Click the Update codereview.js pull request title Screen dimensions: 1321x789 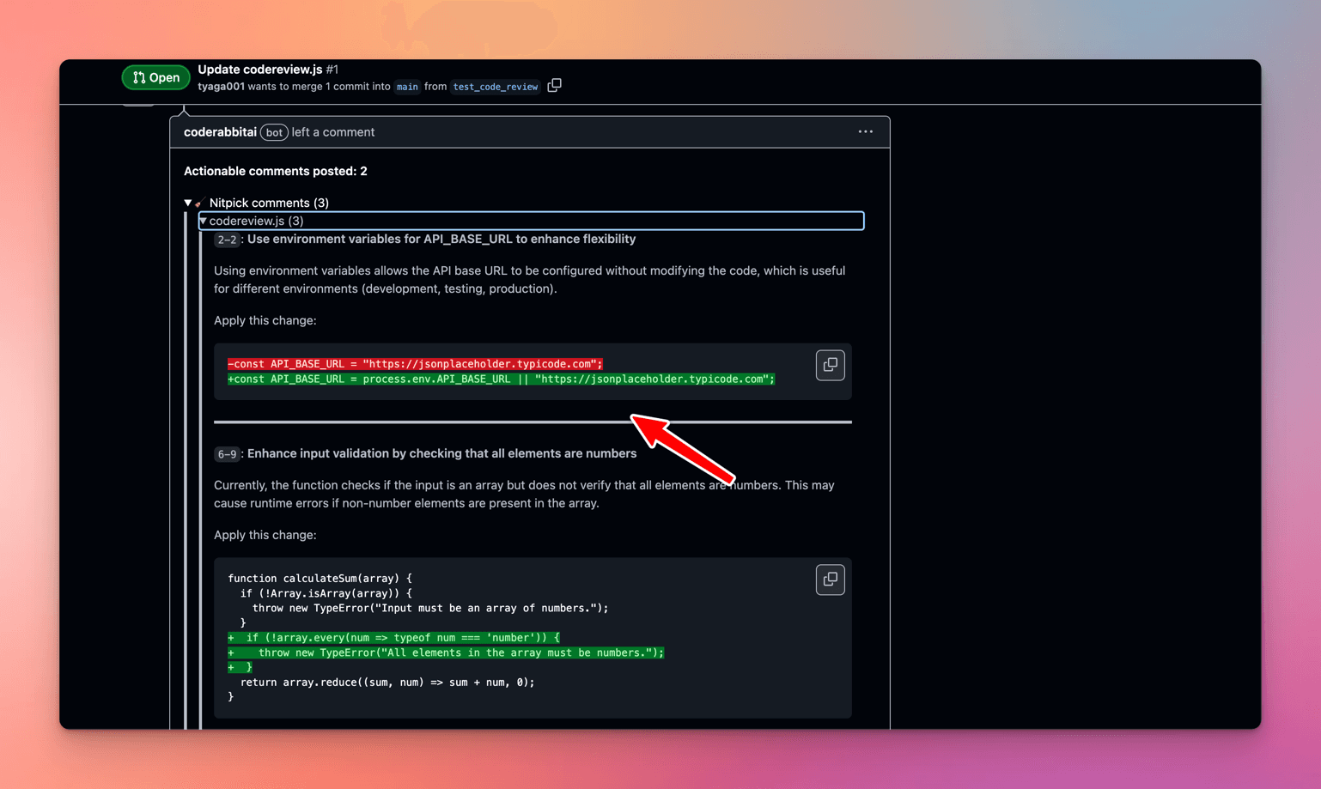(260, 70)
